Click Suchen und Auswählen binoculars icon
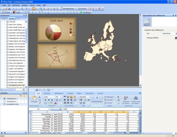Screen dimensions: 177x137 click(136, 98)
